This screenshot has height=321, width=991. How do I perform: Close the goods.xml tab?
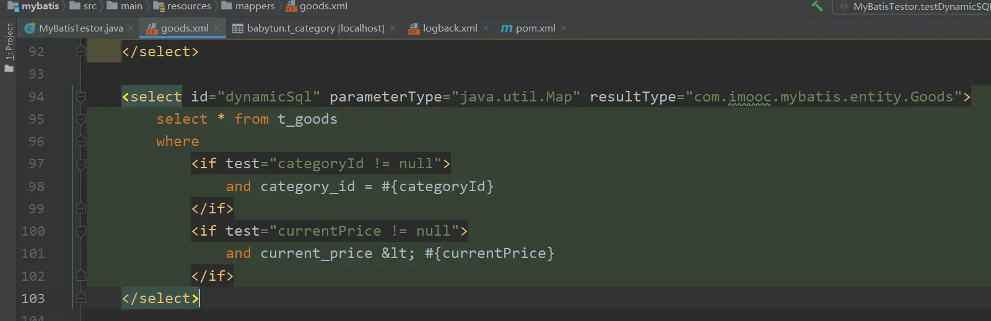pos(217,28)
